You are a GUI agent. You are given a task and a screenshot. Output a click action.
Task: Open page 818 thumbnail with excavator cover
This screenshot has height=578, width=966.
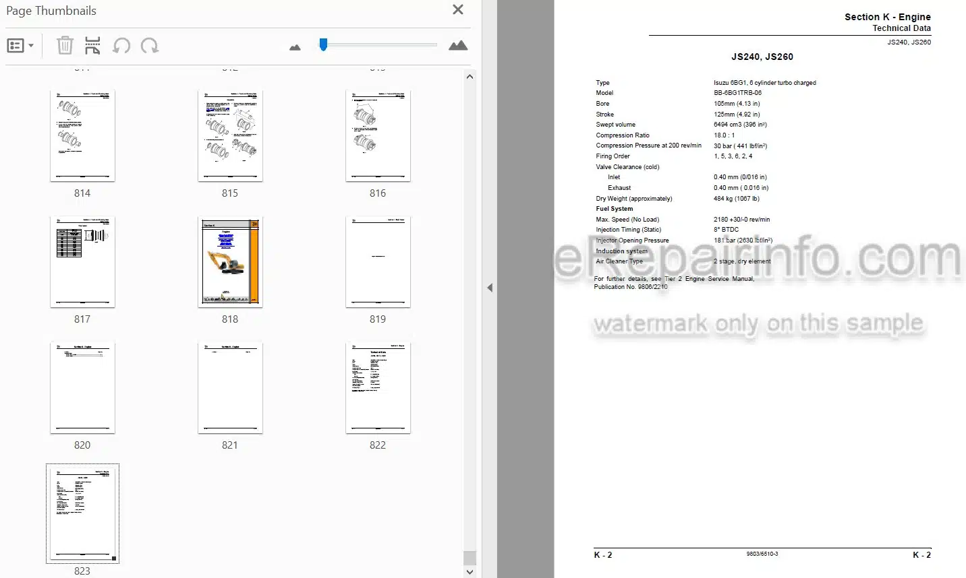[x=230, y=261]
